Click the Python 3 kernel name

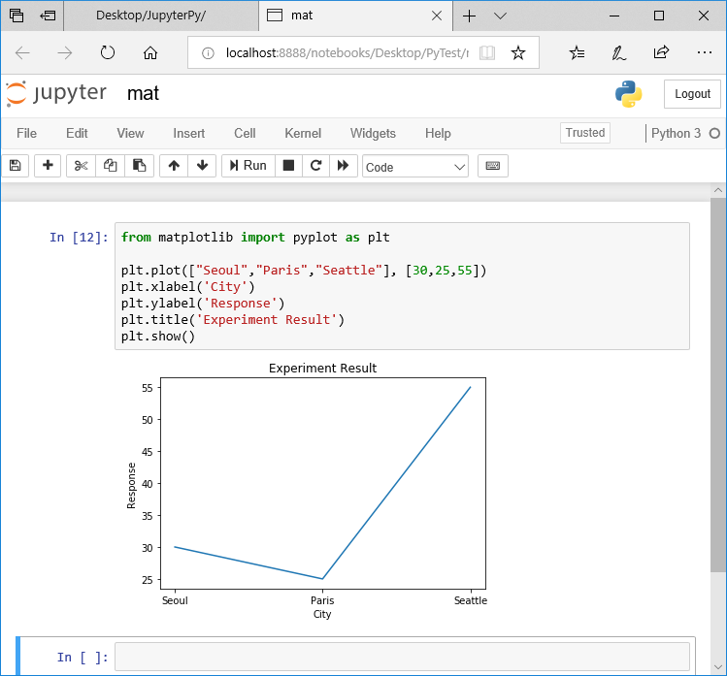tap(676, 134)
